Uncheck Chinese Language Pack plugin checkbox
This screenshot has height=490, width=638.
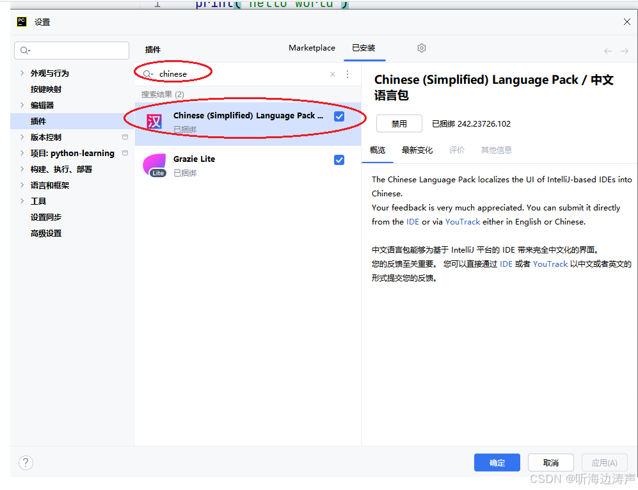pyautogui.click(x=339, y=116)
